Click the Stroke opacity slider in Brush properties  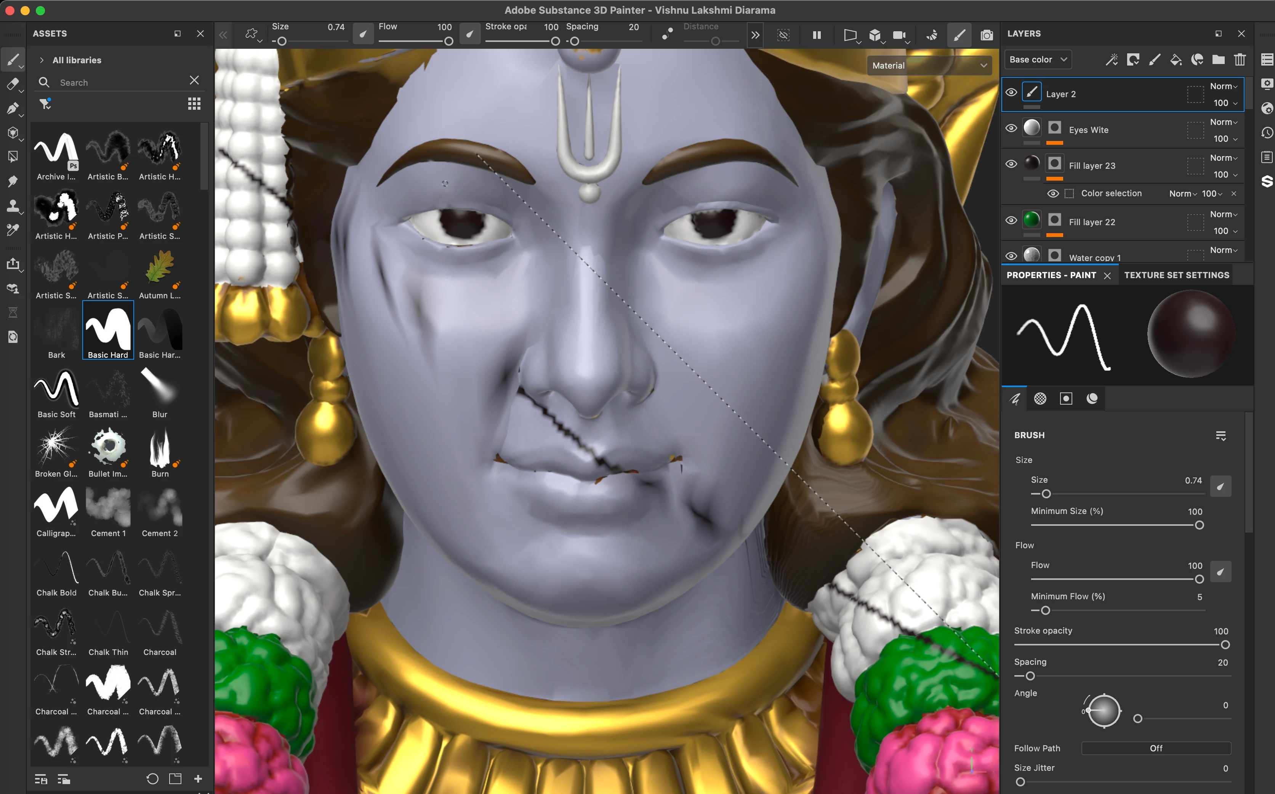[1119, 645]
